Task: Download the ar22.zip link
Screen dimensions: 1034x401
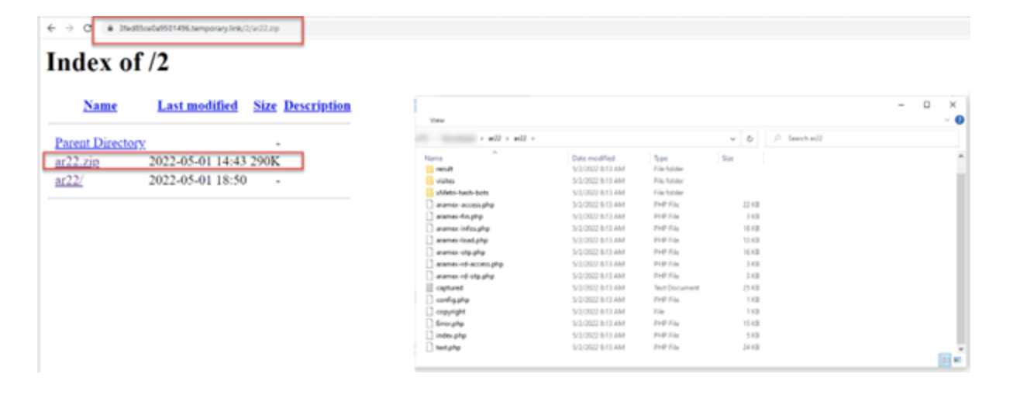Action: [77, 162]
